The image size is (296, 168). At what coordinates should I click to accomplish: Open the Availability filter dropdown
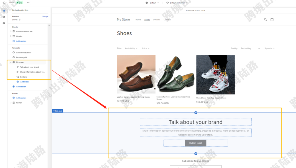coord(131,49)
